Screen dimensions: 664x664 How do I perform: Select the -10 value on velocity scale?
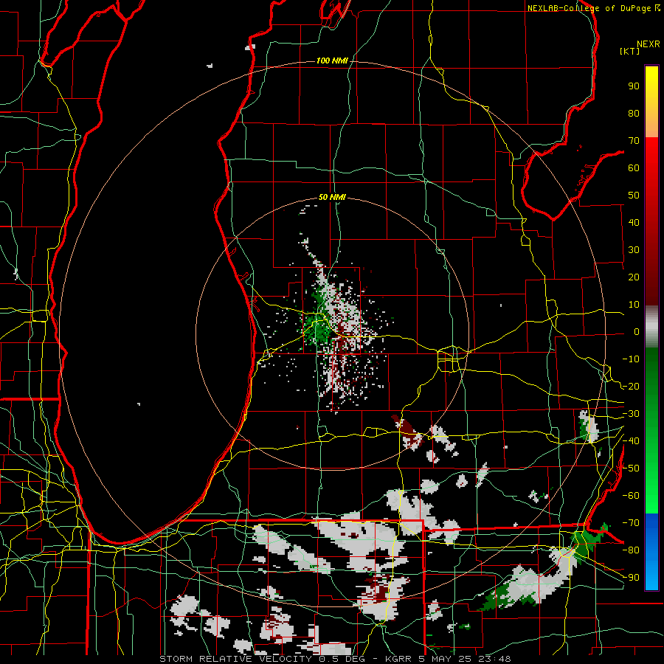[x=631, y=359]
